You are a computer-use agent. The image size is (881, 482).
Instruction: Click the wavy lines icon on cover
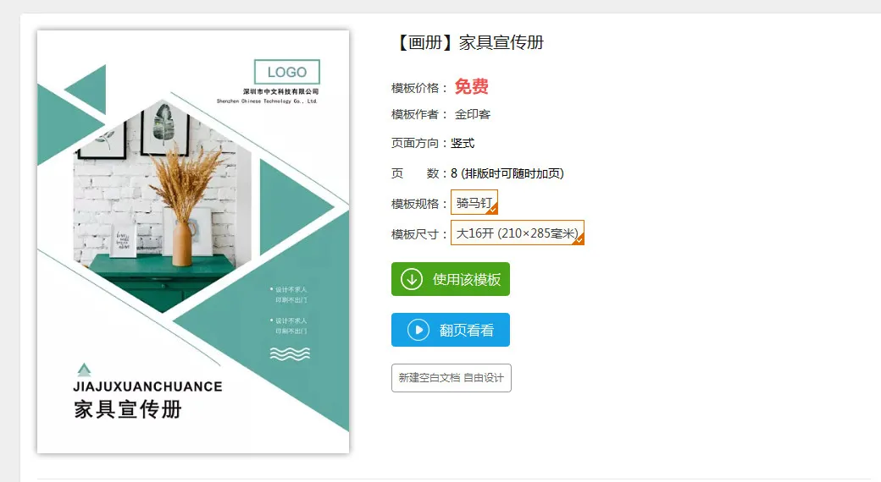click(x=290, y=353)
